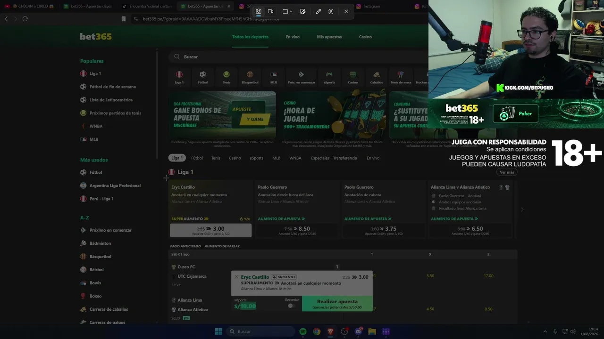Screen dimensions: 604x339
Task: Open the Hora de Jugar casino banner
Action: (333, 114)
